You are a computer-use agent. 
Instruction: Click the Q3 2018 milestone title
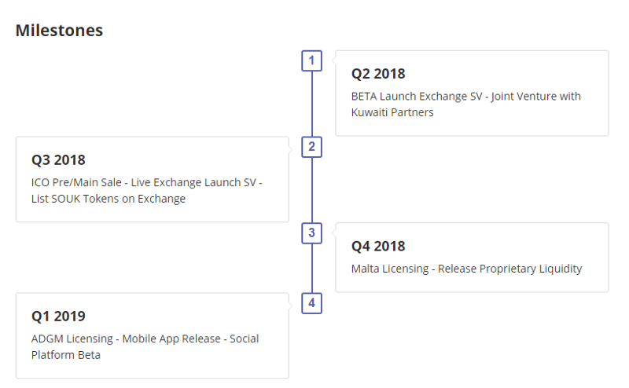[58, 160]
